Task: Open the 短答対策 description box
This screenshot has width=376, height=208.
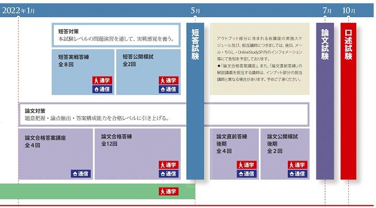Action: 116,35
